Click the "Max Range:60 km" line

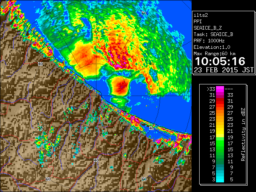coord(214,54)
